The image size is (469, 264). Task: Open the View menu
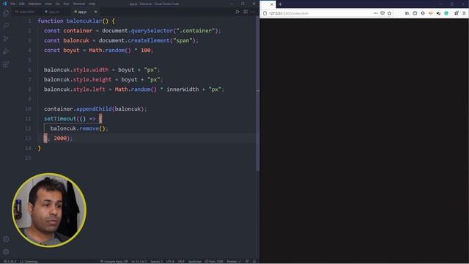pos(48,4)
